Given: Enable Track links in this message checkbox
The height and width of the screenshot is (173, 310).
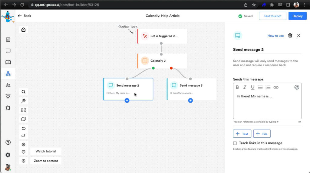Looking at the screenshot, I should coord(235,143).
